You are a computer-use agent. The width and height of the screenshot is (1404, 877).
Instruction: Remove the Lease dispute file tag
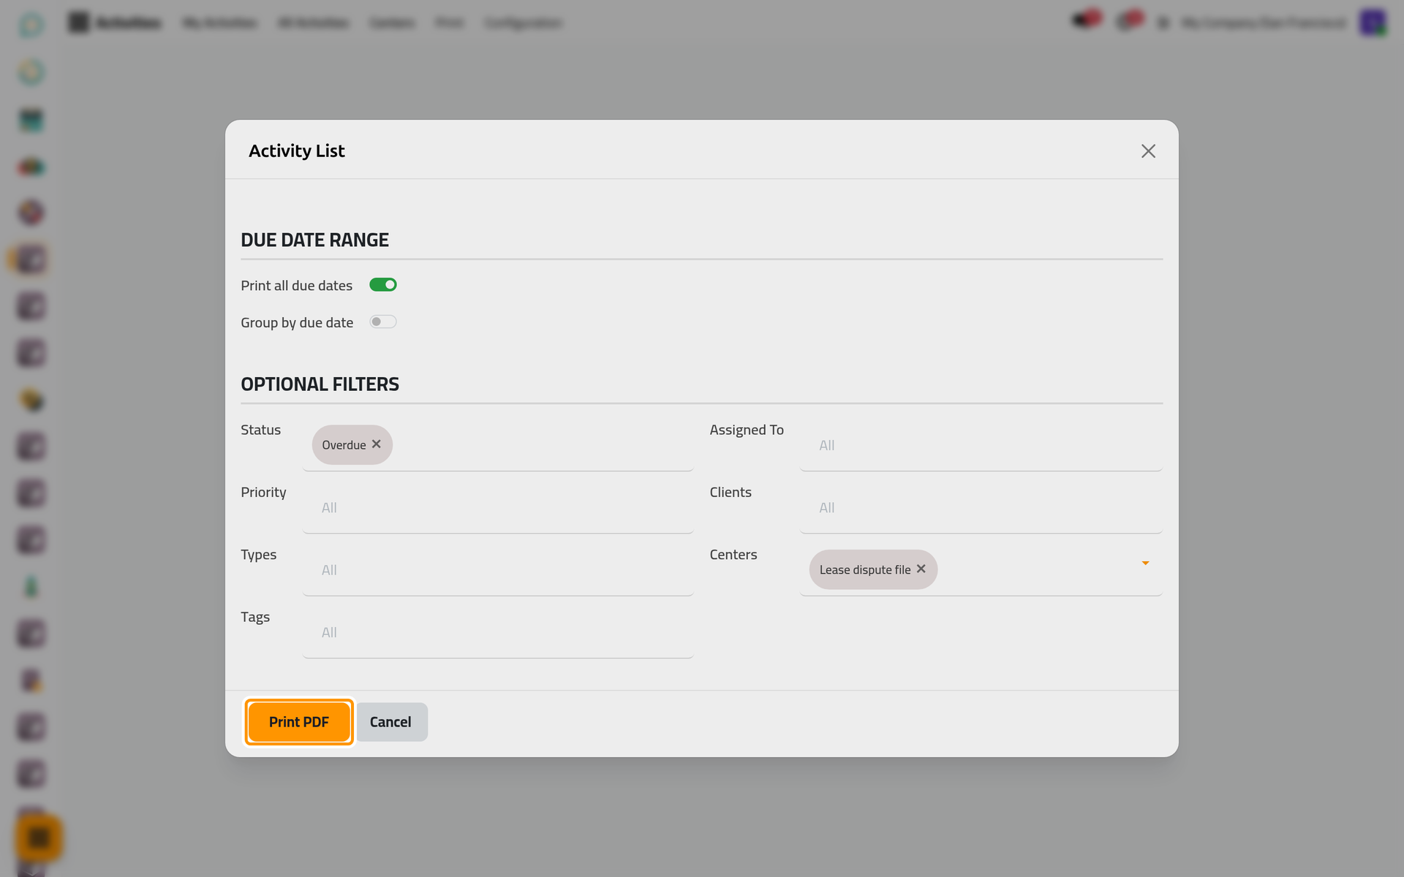pos(921,569)
